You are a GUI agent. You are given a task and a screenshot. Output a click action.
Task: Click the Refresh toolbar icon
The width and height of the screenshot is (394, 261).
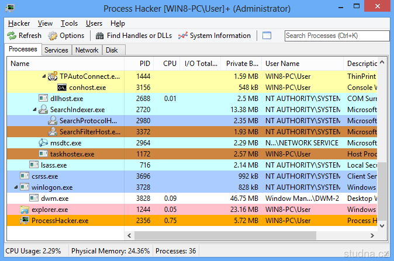click(x=12, y=36)
